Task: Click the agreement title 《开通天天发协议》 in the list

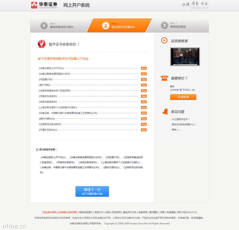Action: pyautogui.click(x=48, y=130)
